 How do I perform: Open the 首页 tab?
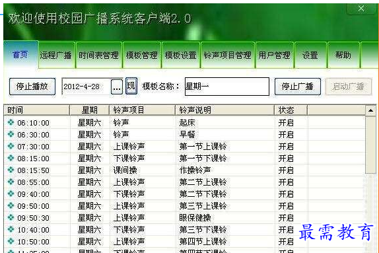tap(20, 55)
